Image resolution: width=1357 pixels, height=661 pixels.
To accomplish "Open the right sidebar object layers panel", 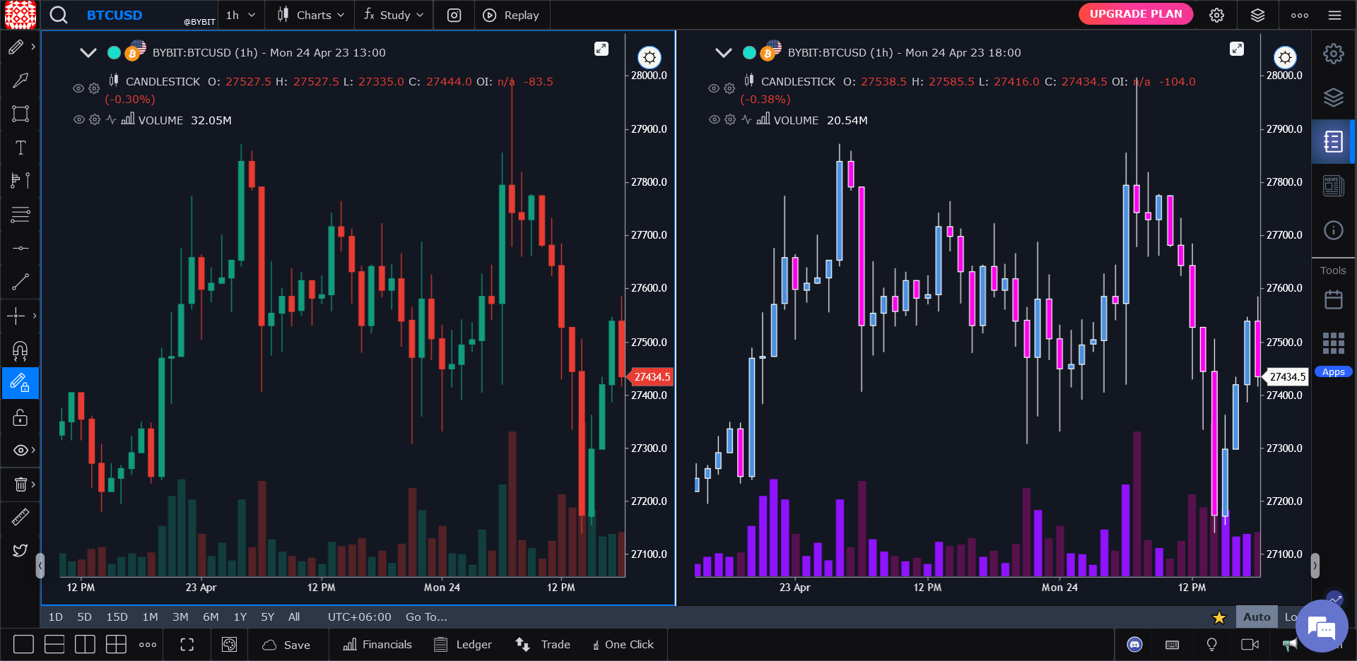I will click(x=1333, y=97).
